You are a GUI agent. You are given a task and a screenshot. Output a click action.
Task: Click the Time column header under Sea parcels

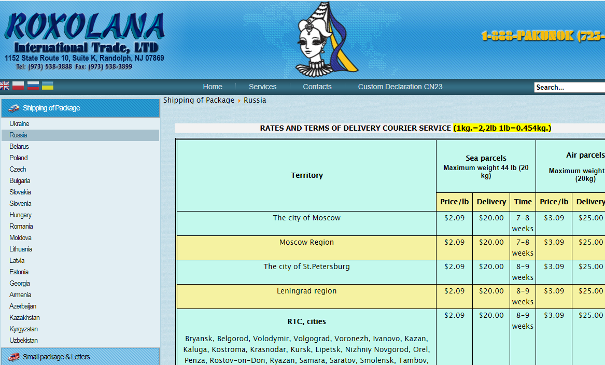(523, 202)
